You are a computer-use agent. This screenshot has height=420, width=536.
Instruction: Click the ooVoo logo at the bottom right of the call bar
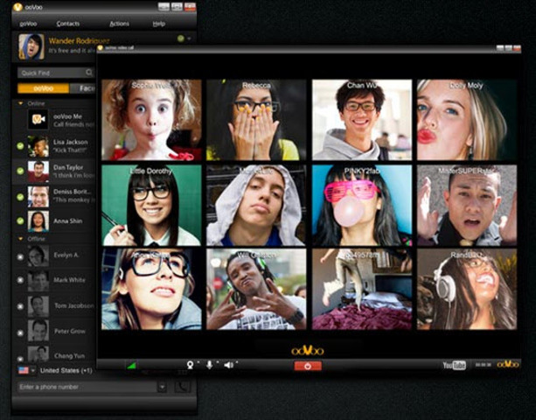pos(508,365)
